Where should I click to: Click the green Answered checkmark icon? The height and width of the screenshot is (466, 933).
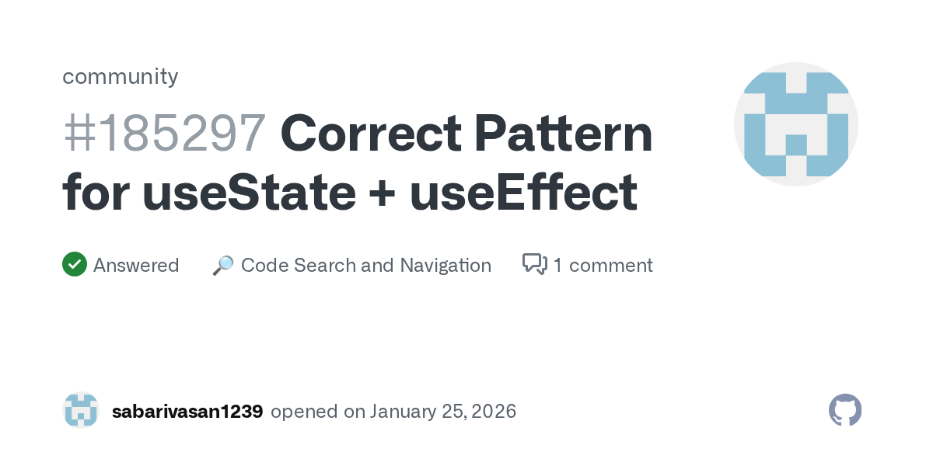coord(74,265)
